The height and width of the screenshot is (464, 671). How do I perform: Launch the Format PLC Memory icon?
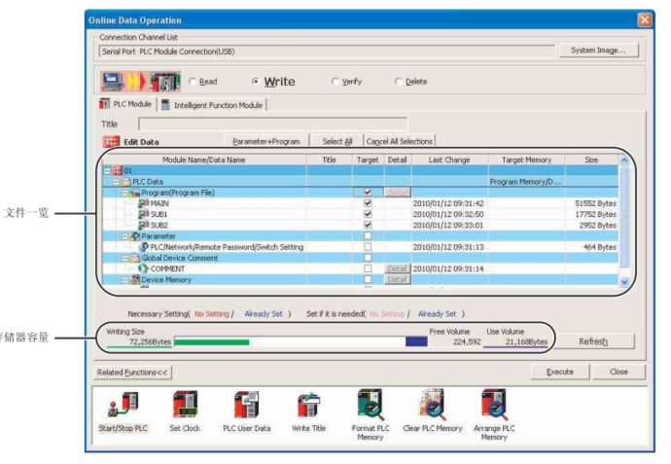pyautogui.click(x=371, y=405)
